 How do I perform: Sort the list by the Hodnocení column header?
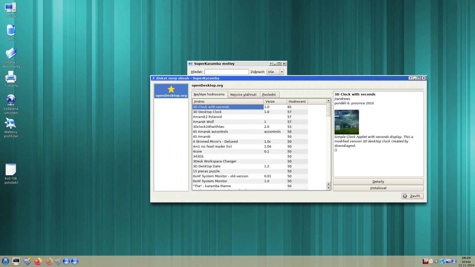[297, 101]
